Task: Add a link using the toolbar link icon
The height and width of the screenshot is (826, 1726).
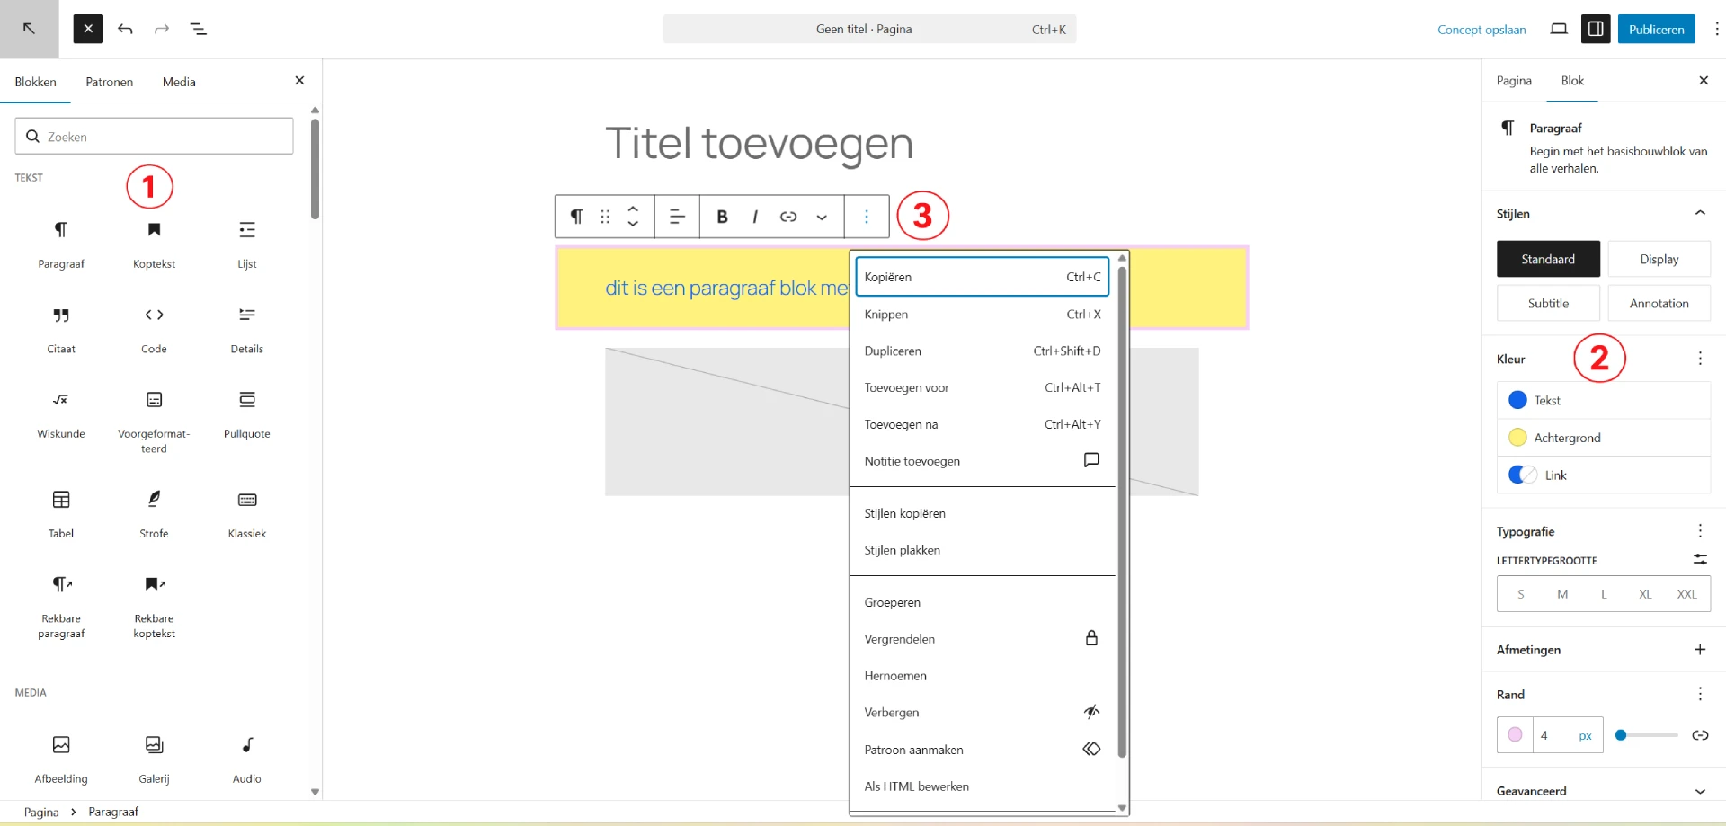Action: pos(788,216)
